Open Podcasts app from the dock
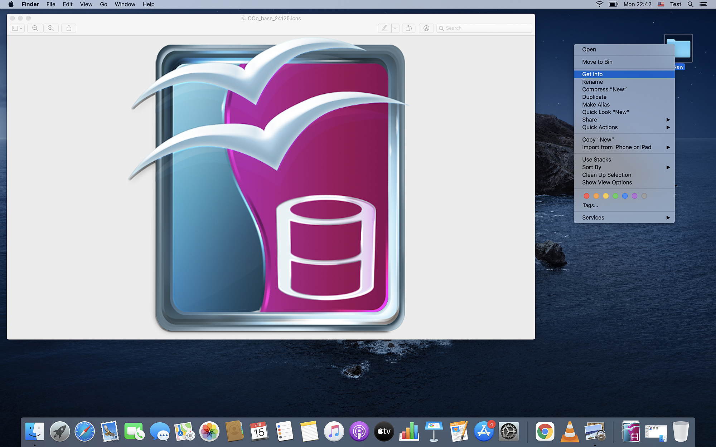The image size is (716, 447). [359, 431]
